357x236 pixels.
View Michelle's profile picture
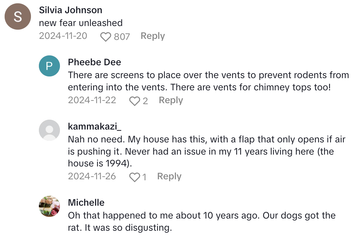click(x=49, y=206)
